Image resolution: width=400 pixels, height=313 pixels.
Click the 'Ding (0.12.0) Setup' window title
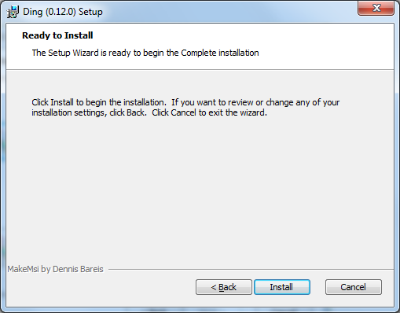(63, 12)
